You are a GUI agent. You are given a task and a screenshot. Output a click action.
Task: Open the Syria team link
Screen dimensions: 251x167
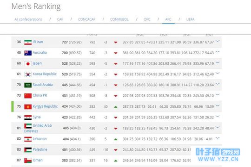(x=37, y=117)
